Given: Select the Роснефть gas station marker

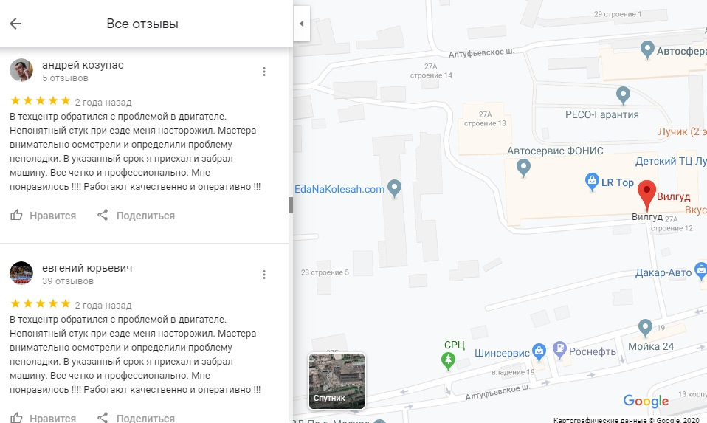Looking at the screenshot, I should pyautogui.click(x=559, y=350).
